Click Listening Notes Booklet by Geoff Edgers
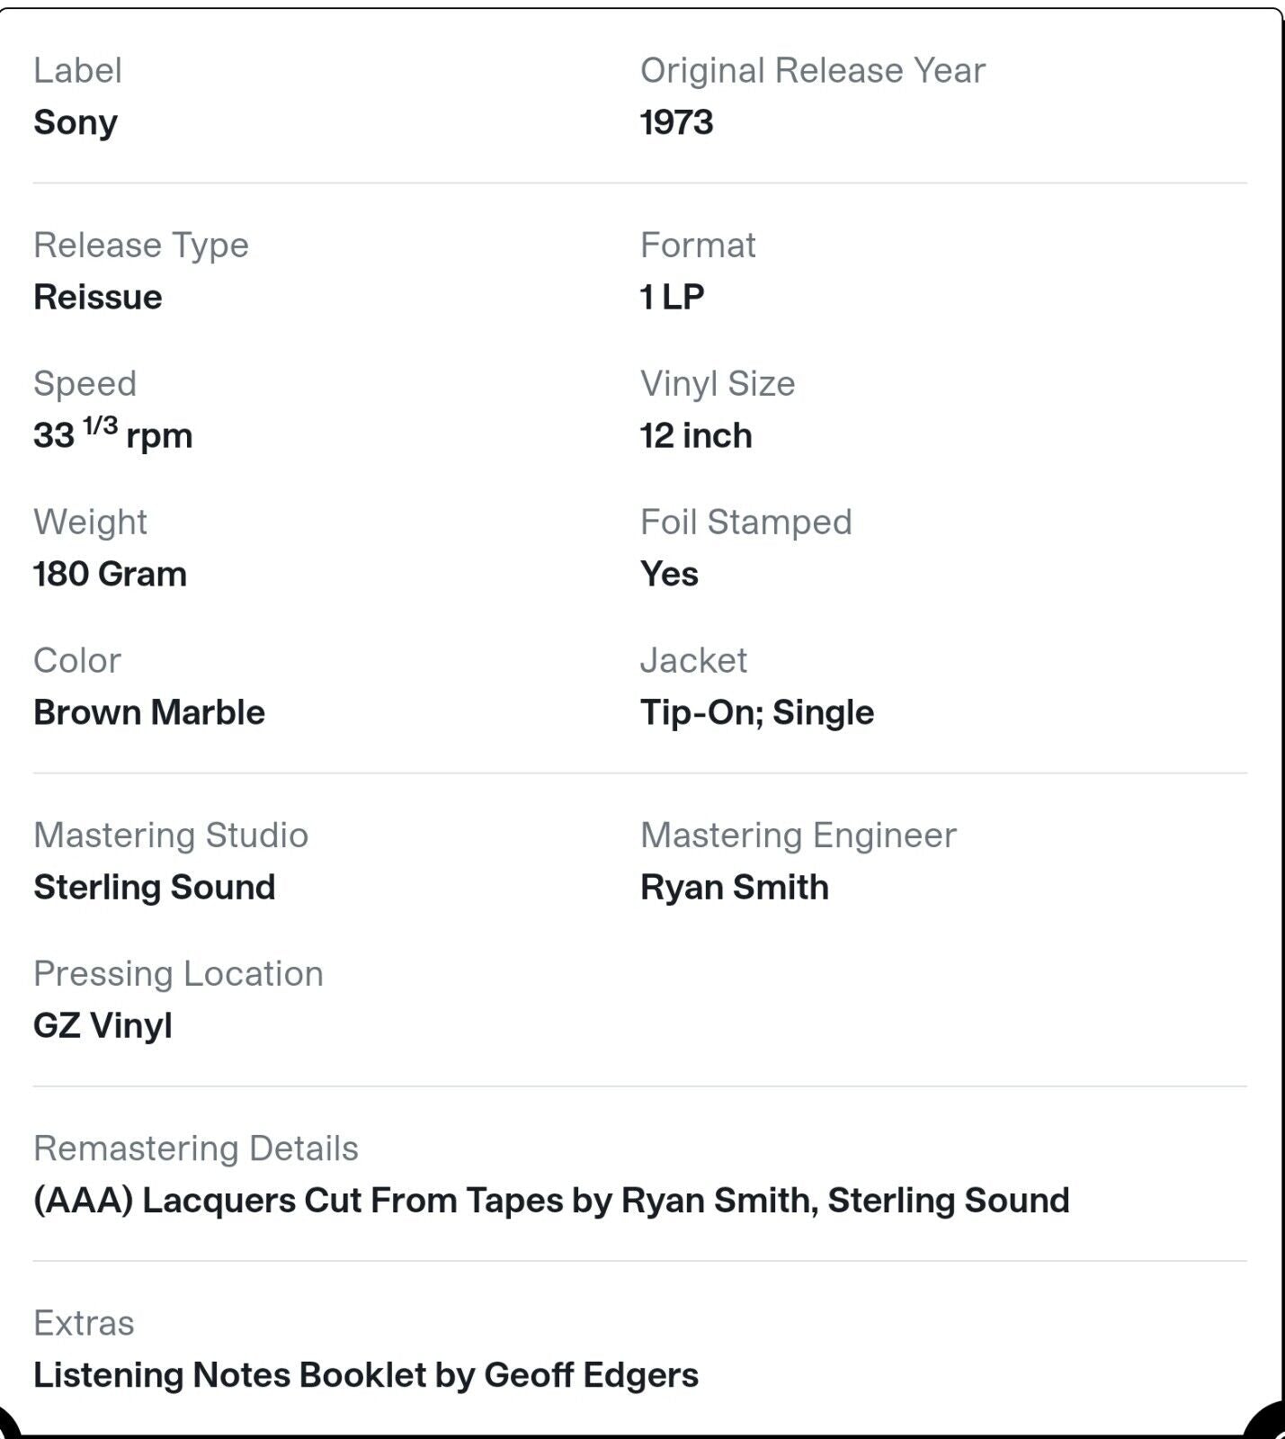The width and height of the screenshot is (1285, 1439). coord(366,1374)
